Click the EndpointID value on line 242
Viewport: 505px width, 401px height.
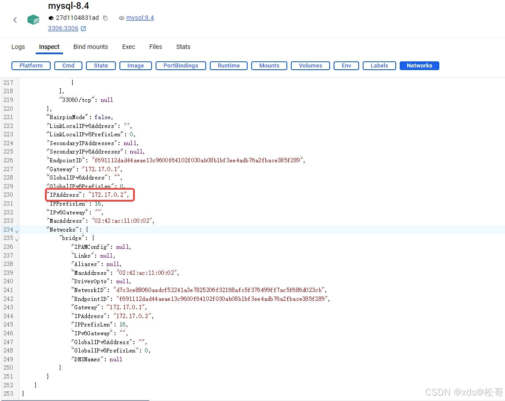(x=222, y=299)
